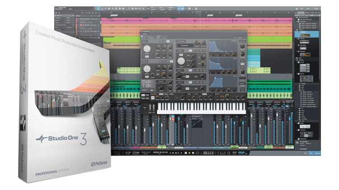Click the rewind button in the transport
Viewport: 339px width, 190px height.
click(x=173, y=153)
